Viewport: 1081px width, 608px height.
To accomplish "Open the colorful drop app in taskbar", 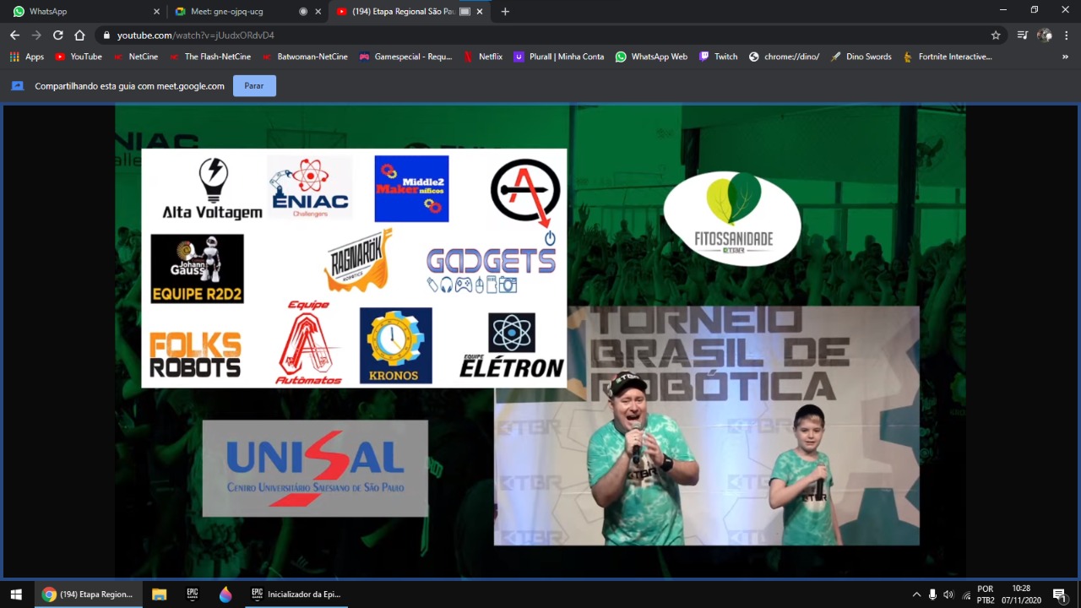I will [225, 594].
